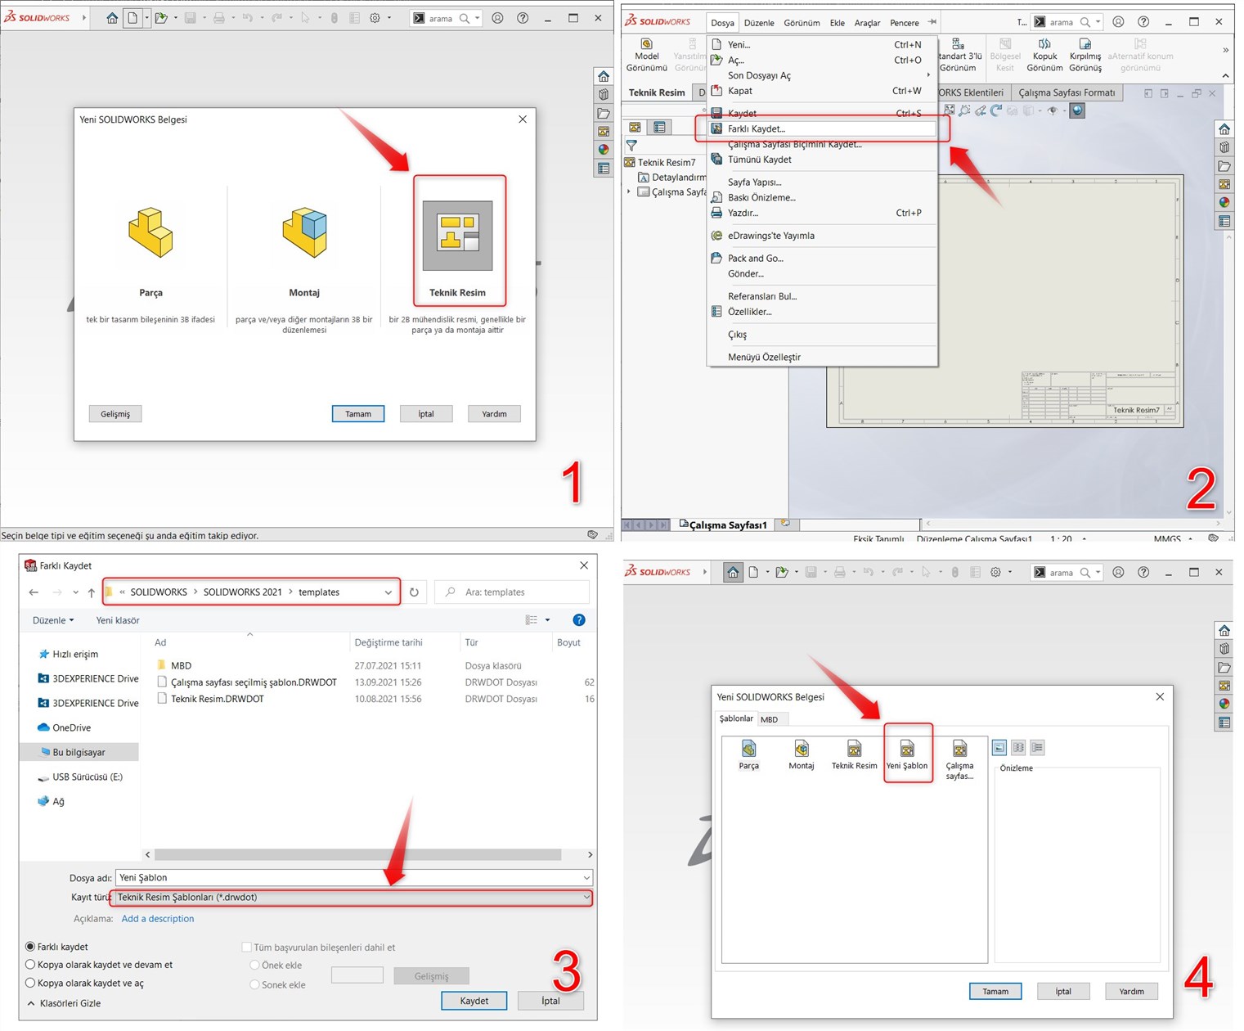Click Yardım in the Şablonlar templates dialog
Image resolution: width=1244 pixels, height=1031 pixels.
pyautogui.click(x=1132, y=992)
